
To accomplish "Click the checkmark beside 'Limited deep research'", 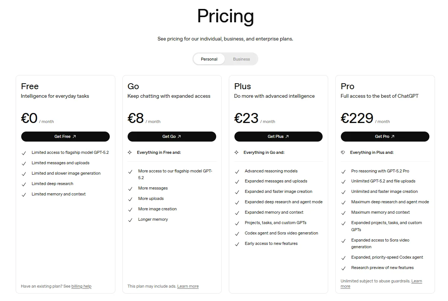I will (23, 184).
